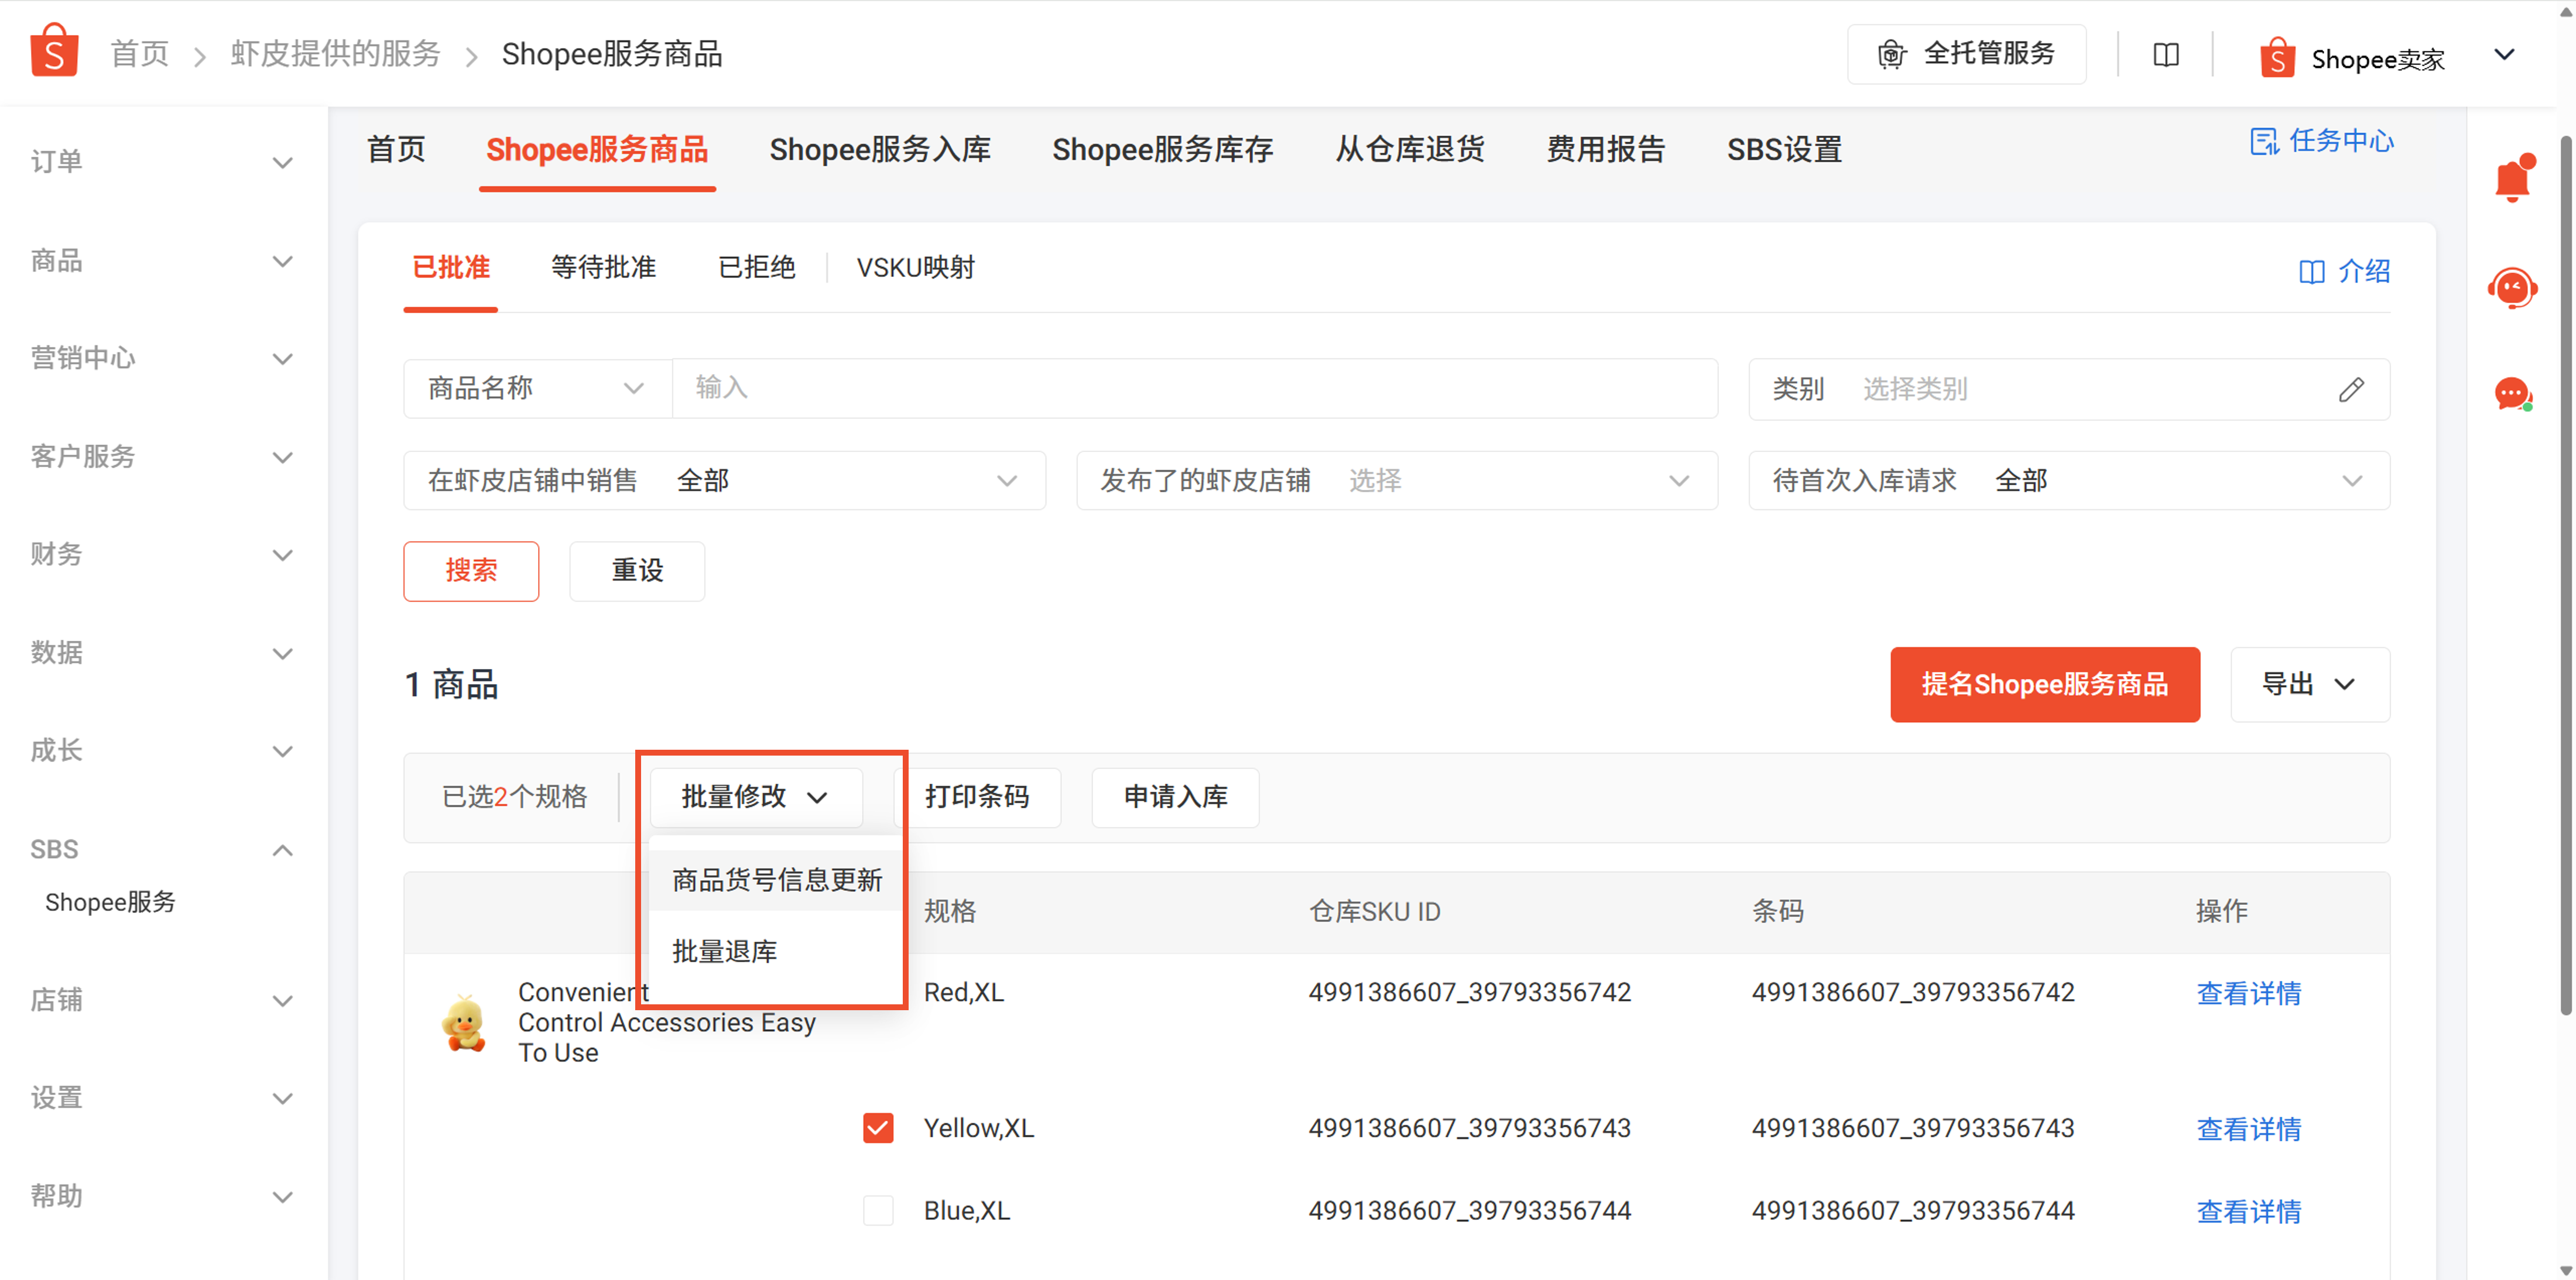2576x1280 pixels.
Task: Click the 介绍 introduction link
Action: [x=2344, y=271]
